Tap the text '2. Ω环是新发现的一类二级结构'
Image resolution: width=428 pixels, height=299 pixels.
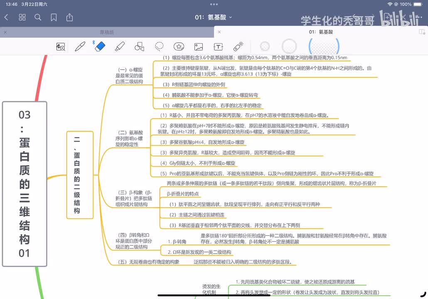(199, 252)
